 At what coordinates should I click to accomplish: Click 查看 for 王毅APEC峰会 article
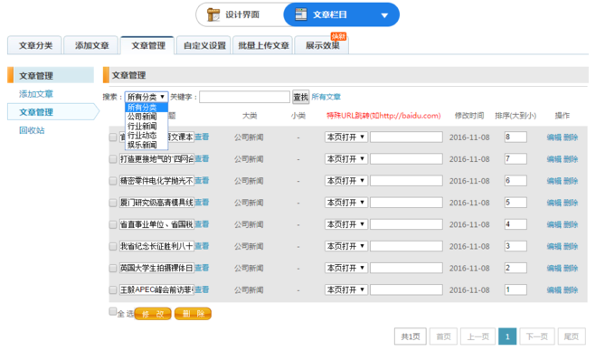coord(202,289)
